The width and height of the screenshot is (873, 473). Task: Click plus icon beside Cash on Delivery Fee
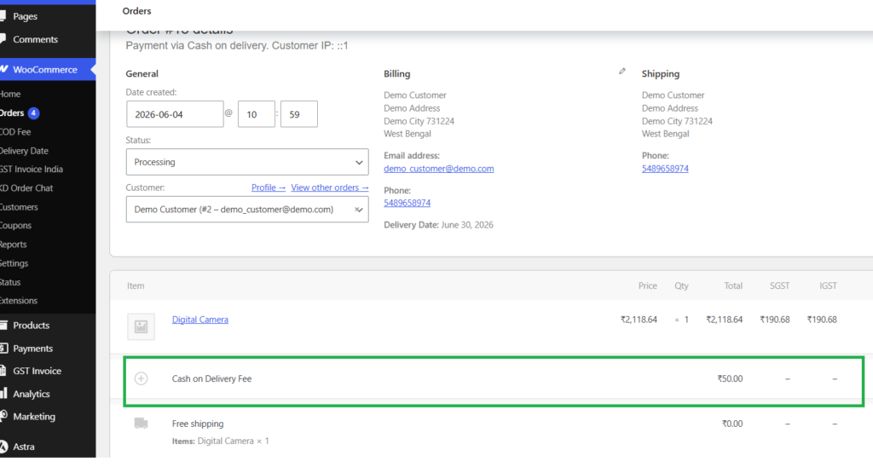tap(141, 378)
